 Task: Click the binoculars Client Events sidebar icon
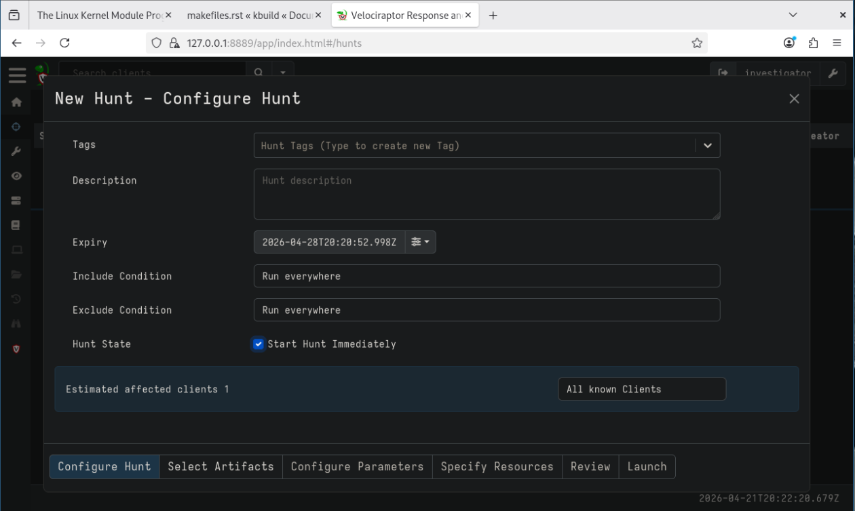[17, 324]
